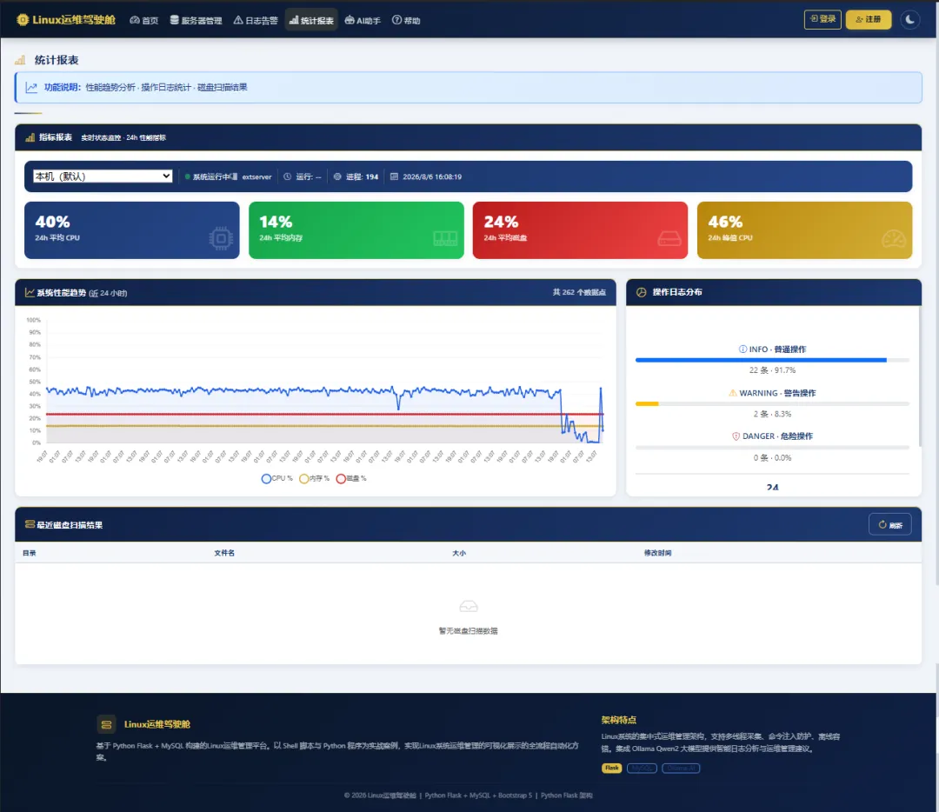Click the empty inbox icon above 暂无磁盘扫描数据

(x=469, y=607)
